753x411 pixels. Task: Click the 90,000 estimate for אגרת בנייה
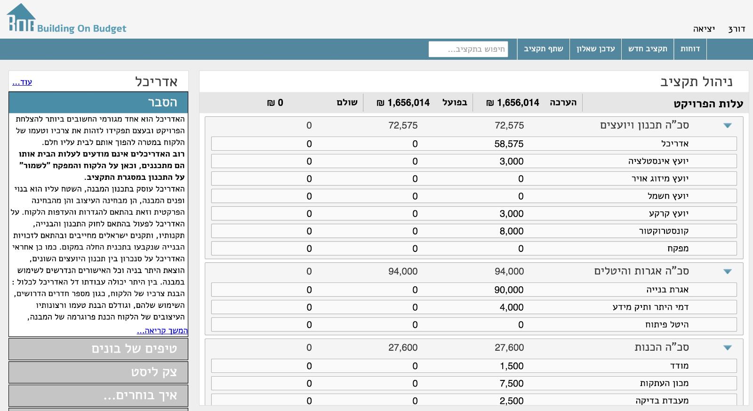[x=509, y=290]
